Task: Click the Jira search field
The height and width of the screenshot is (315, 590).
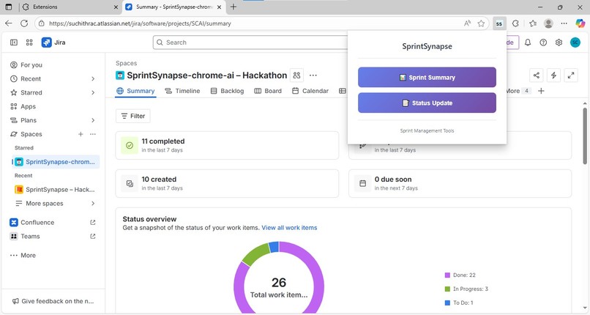Action: pos(250,42)
